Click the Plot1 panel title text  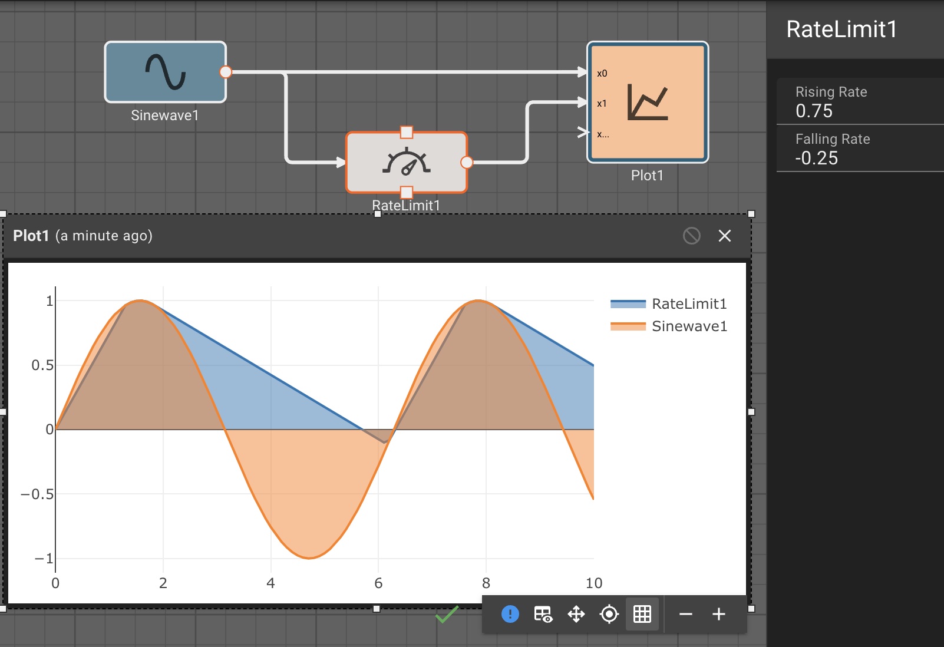point(31,236)
